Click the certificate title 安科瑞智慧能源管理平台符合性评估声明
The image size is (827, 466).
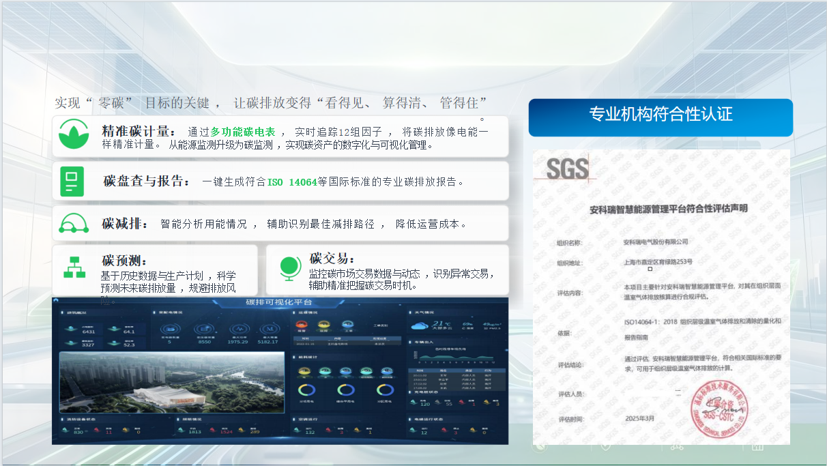click(x=669, y=209)
